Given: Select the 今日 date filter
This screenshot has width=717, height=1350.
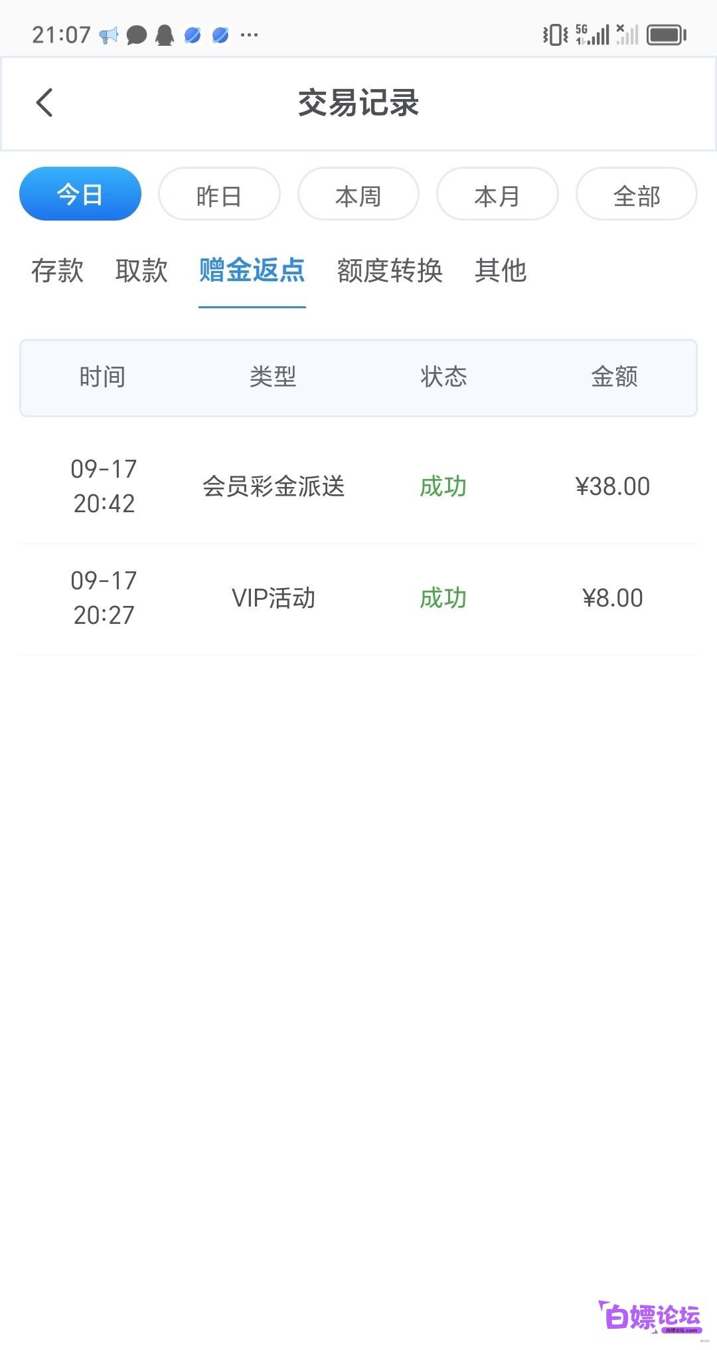Looking at the screenshot, I should coord(80,194).
